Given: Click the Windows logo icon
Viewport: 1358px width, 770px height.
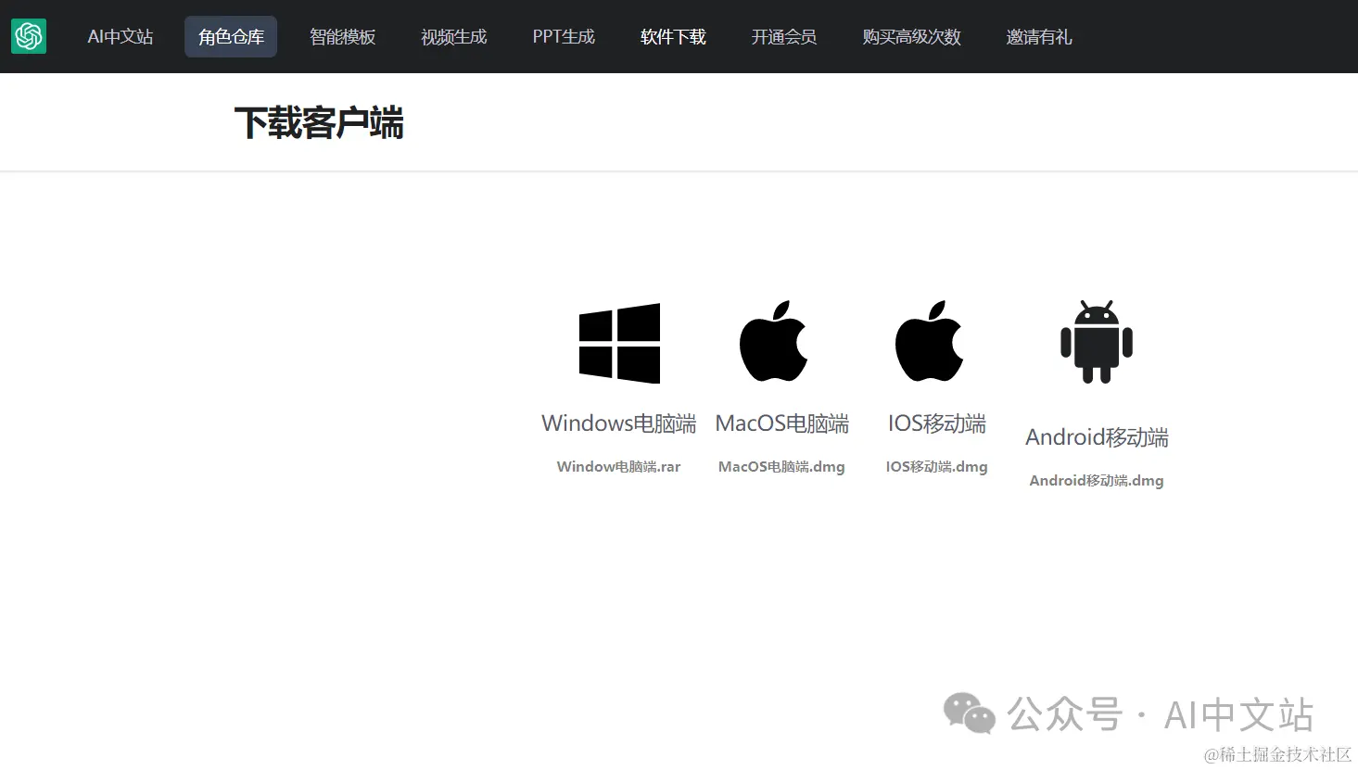Looking at the screenshot, I should [619, 343].
